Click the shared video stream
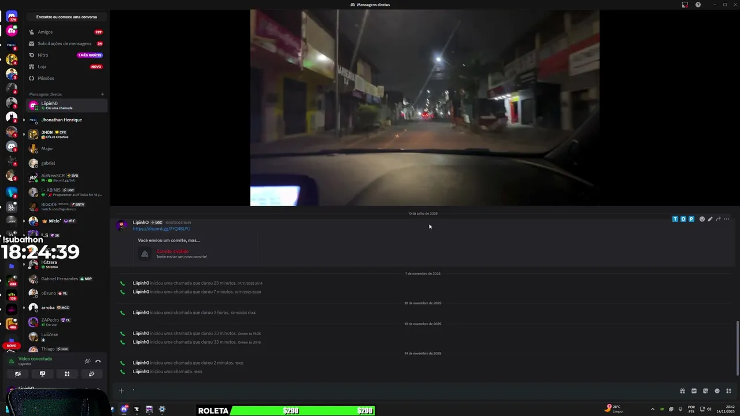 click(x=424, y=107)
